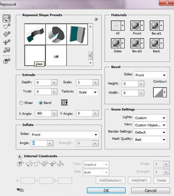Select the 3D mesh slide tool
This screenshot has height=196, width=174.
click(7, 42)
